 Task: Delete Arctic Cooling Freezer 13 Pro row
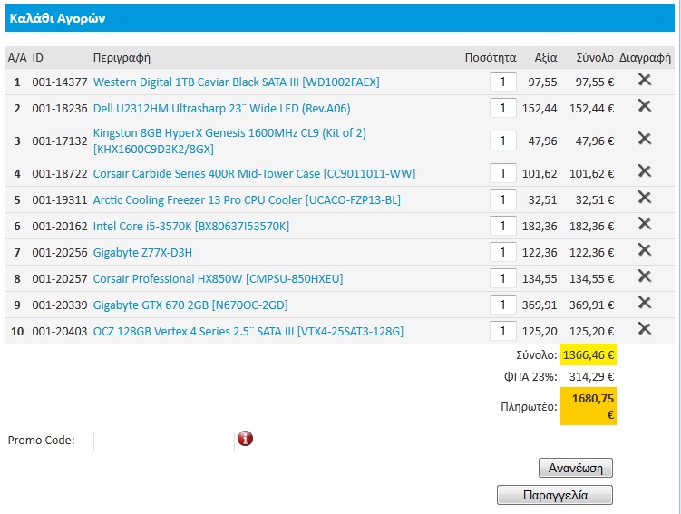(645, 198)
